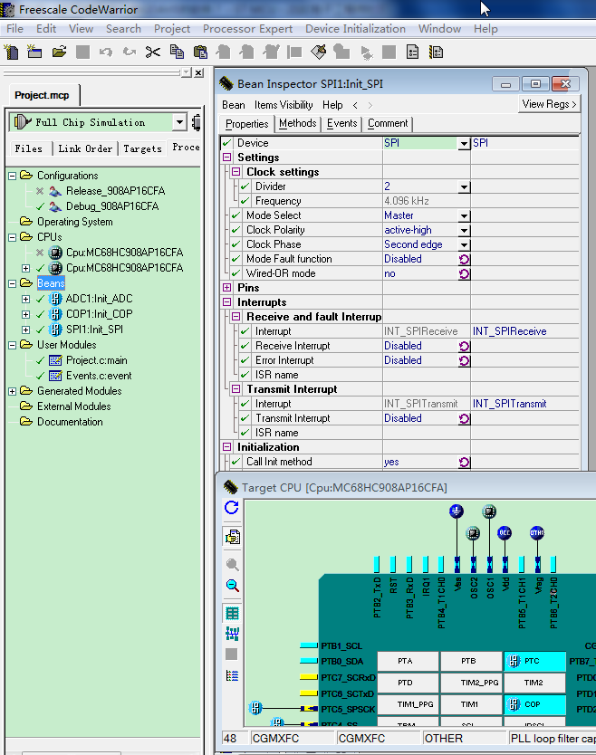Switch to the Events tab
This screenshot has height=755, width=596.
tap(342, 123)
